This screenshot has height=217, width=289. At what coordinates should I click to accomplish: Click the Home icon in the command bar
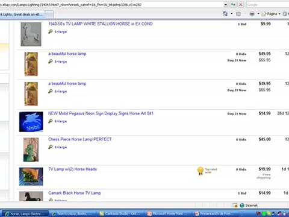(x=225, y=14)
